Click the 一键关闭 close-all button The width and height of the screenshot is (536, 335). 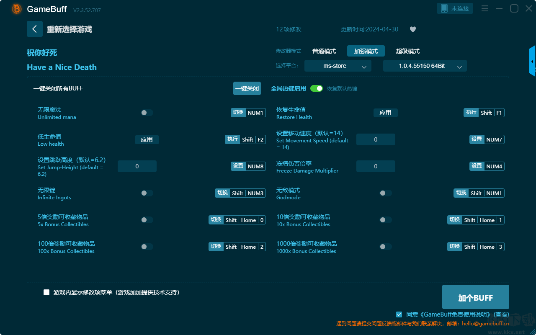click(247, 88)
